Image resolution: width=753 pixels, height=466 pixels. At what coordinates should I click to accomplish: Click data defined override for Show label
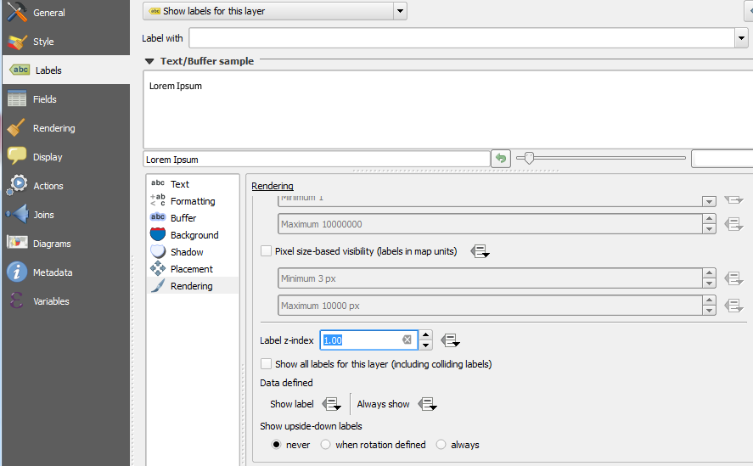coord(331,404)
